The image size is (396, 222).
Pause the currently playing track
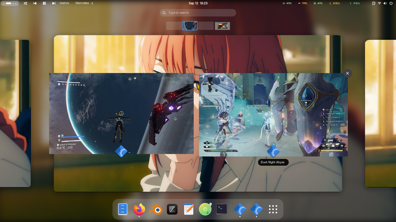coord(44,3)
